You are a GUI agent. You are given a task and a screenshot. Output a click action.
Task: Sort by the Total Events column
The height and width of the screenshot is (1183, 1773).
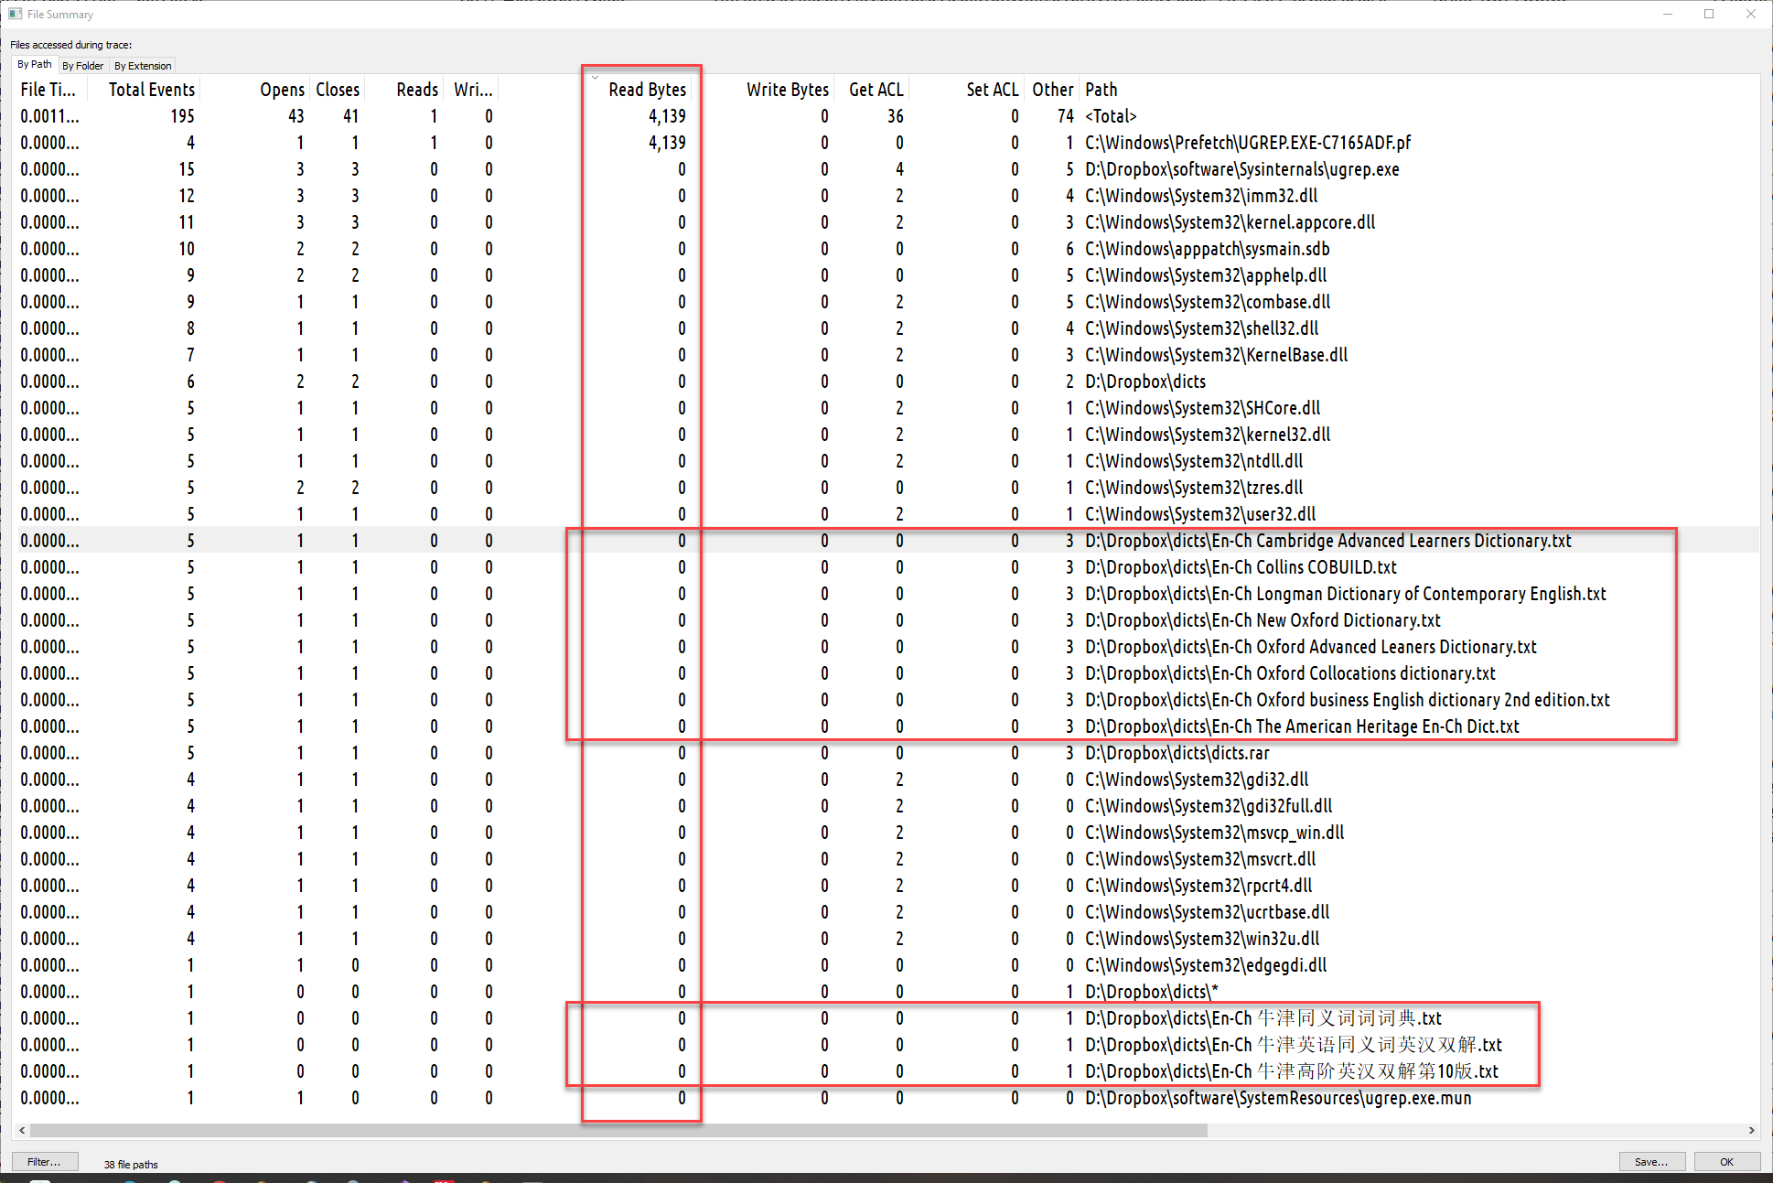(152, 89)
